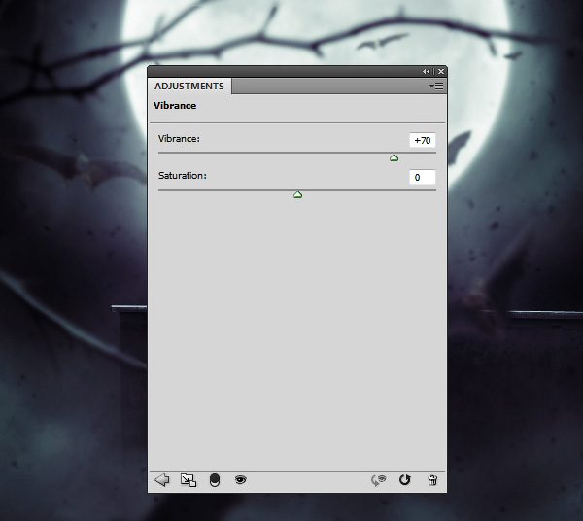Toggle clip to layer icon
The width and height of the screenshot is (583, 521).
(215, 480)
